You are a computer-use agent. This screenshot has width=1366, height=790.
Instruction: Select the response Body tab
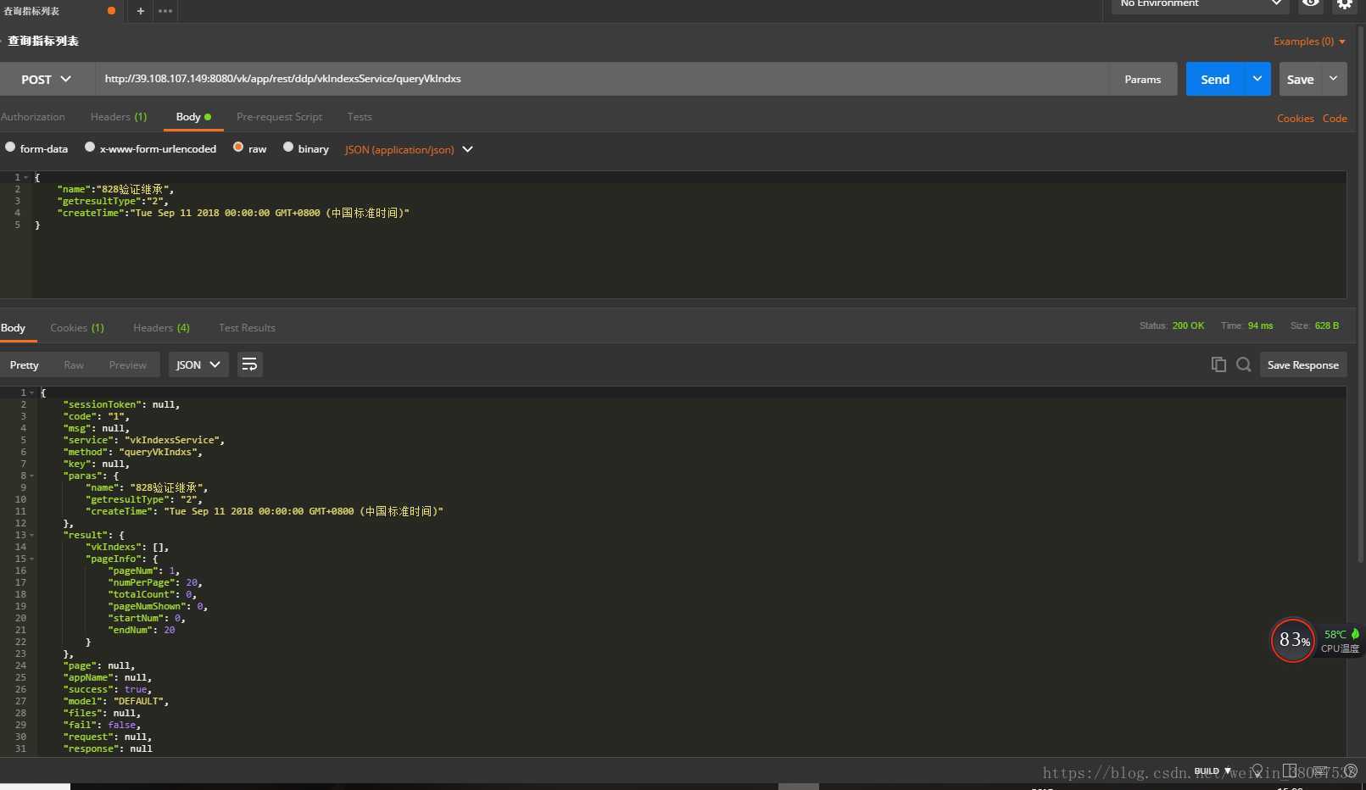coord(14,328)
